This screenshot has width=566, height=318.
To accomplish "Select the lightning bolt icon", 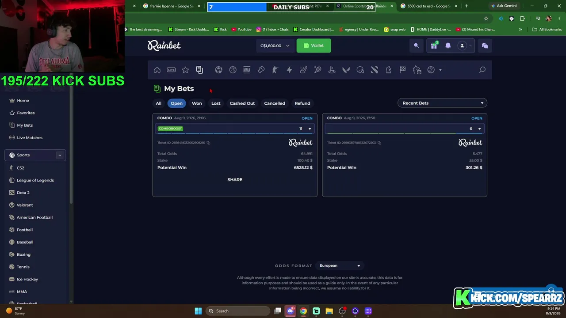I will [x=289, y=70].
